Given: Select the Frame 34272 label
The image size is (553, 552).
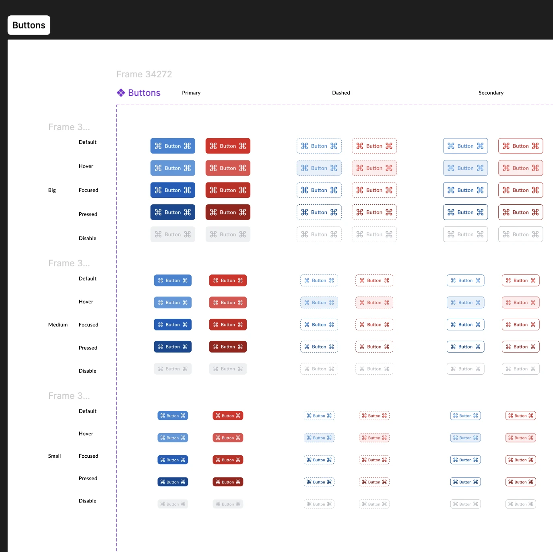Looking at the screenshot, I should (144, 74).
